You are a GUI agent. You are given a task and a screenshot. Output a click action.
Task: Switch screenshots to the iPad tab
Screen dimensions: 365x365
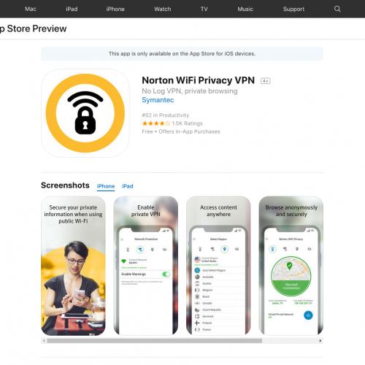click(x=128, y=186)
